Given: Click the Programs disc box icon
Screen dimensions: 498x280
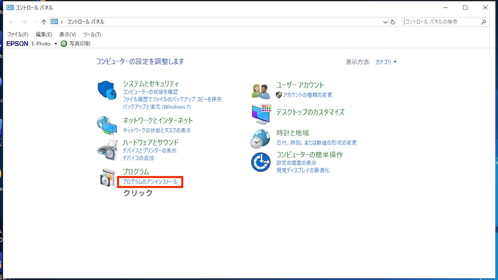Looking at the screenshot, I should click(108, 177).
